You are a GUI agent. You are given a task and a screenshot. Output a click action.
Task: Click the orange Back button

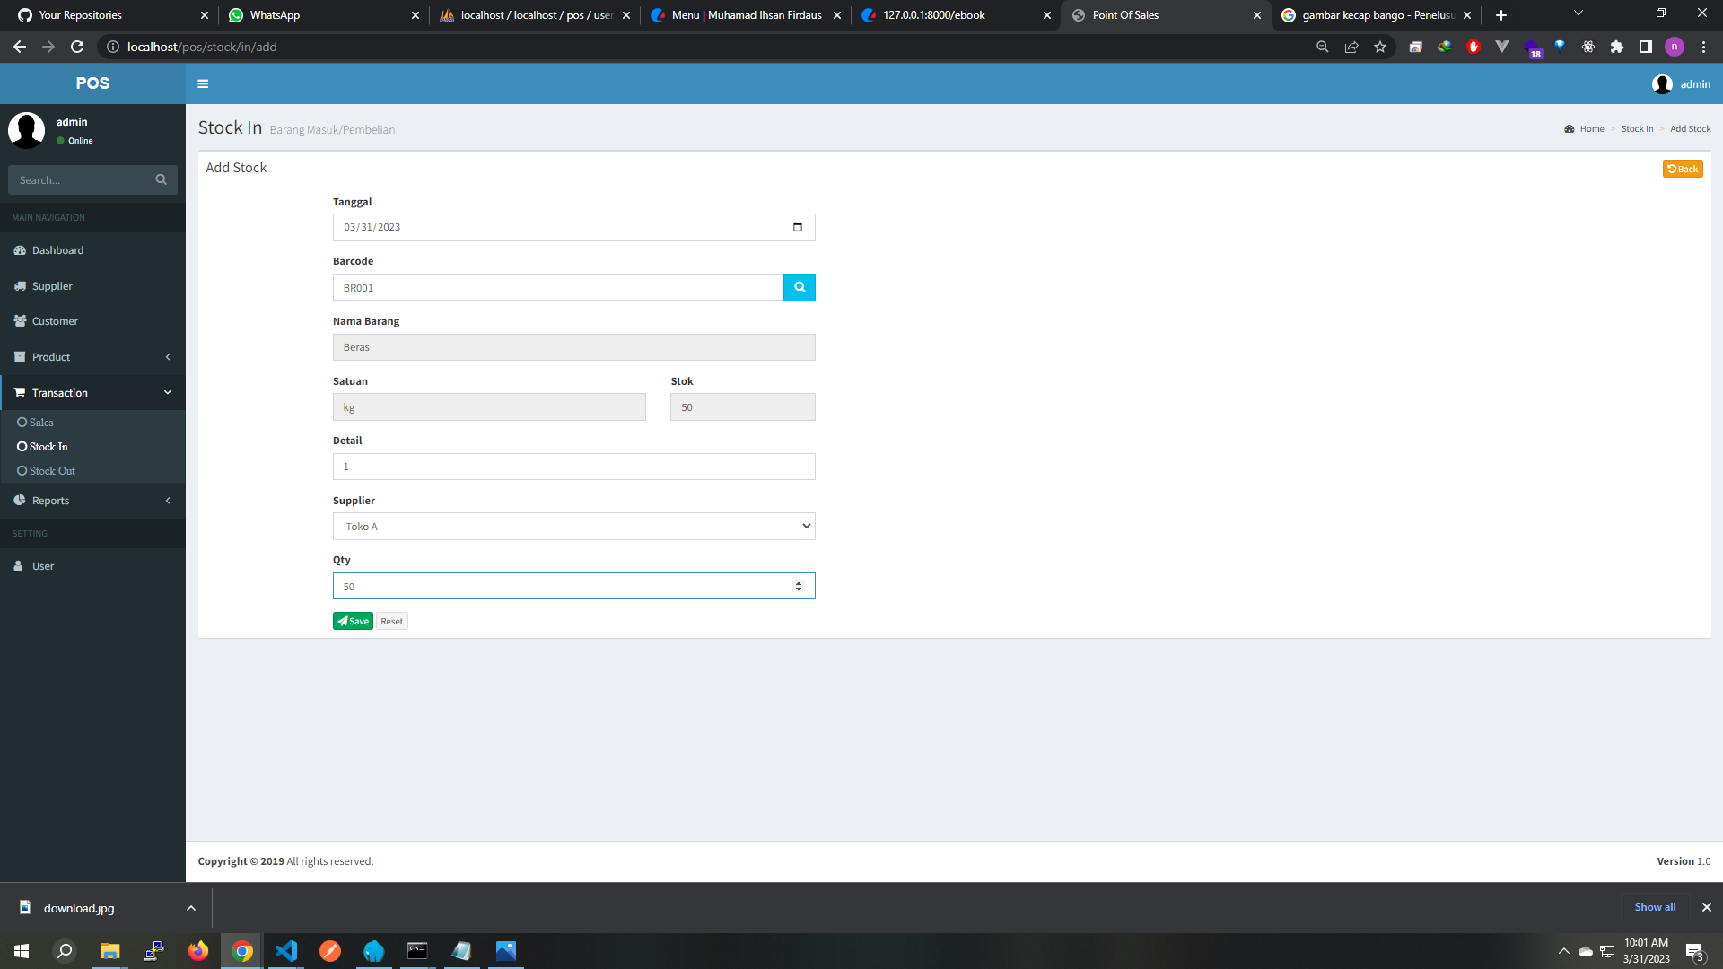tap(1683, 169)
